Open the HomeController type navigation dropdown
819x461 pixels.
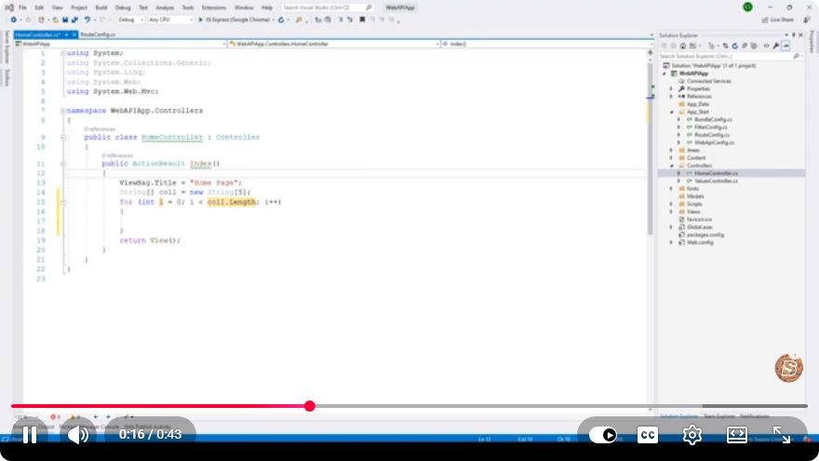(334, 44)
